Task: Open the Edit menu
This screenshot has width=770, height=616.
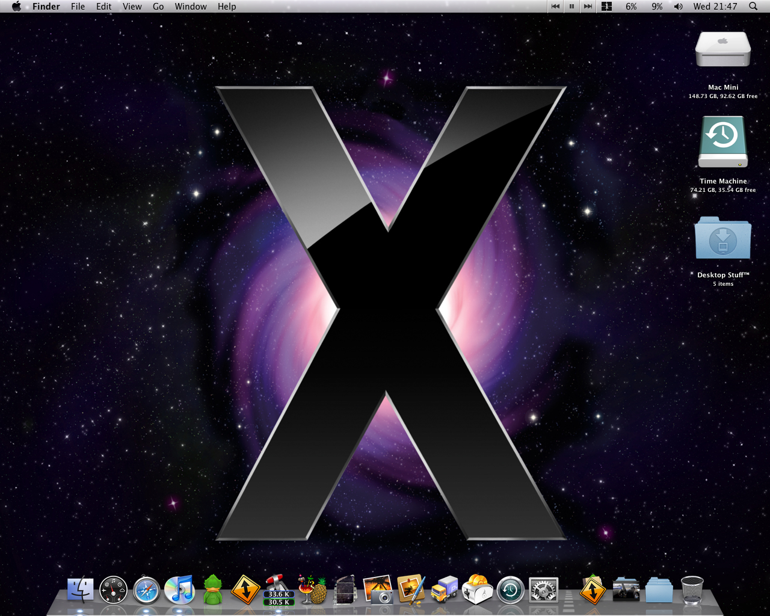Action: [x=104, y=7]
